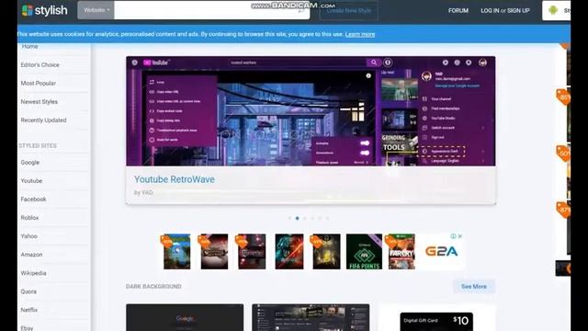
Task: Open the FORUM link
Action: pos(458,10)
